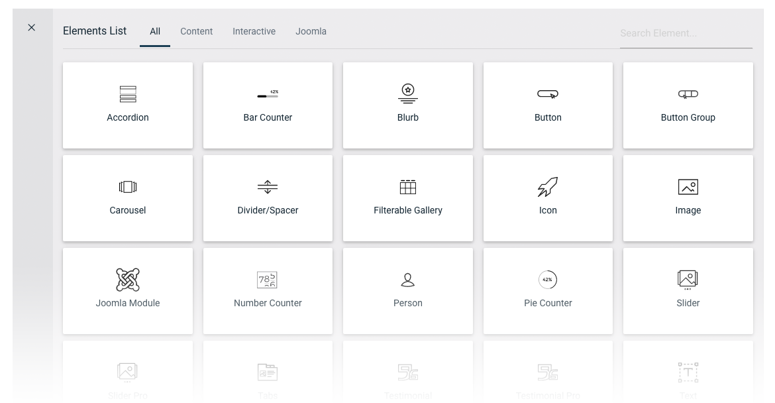Select the faded Slider Pro element icon
This screenshot has height=403, width=775.
tap(128, 373)
